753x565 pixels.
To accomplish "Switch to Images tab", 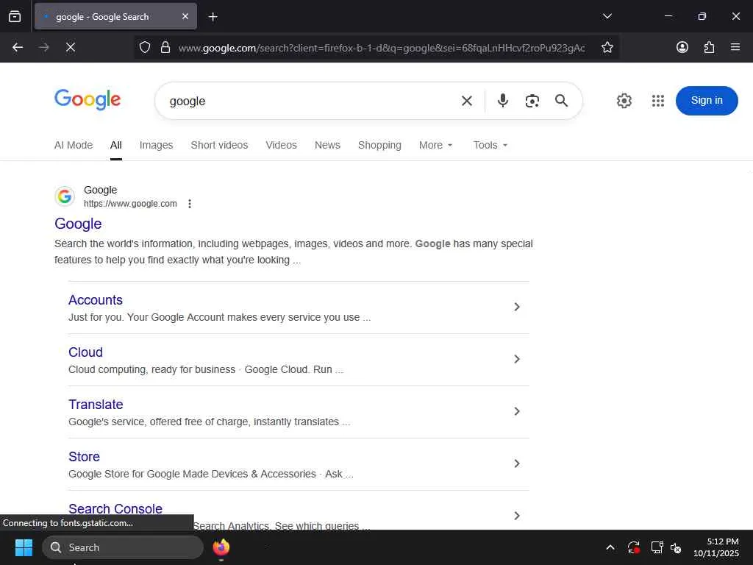I will [156, 145].
